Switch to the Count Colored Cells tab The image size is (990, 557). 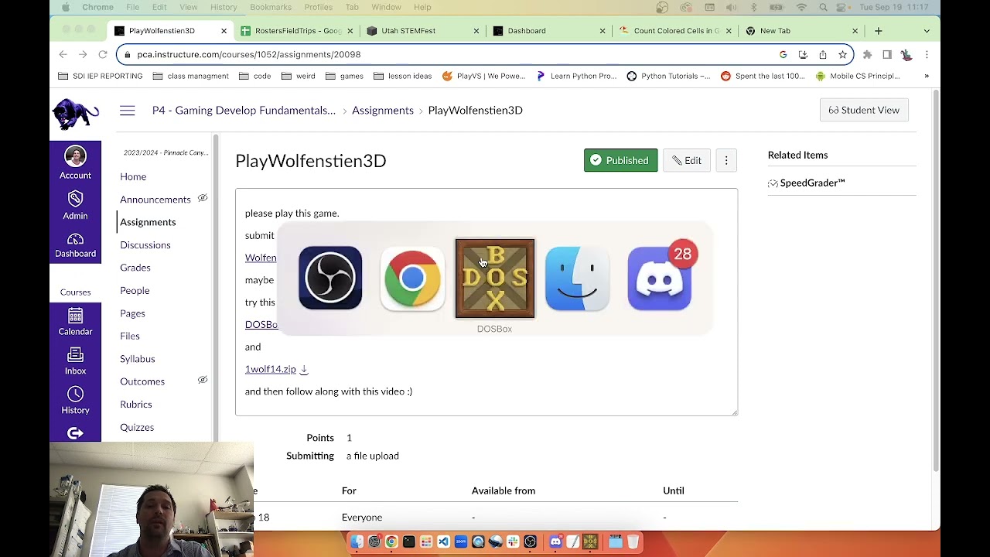[x=676, y=31]
